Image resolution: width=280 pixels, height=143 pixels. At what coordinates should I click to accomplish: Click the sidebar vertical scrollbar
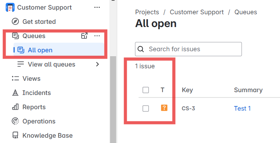click(113, 100)
